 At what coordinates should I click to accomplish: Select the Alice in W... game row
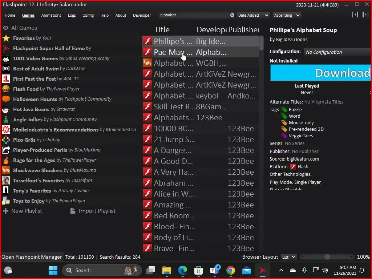coord(201,194)
